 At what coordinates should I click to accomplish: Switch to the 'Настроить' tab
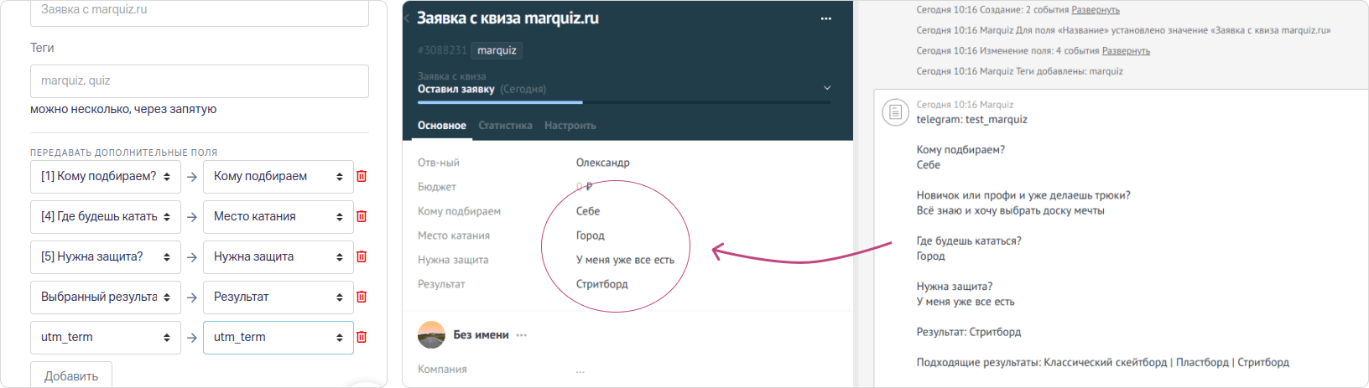[x=570, y=126]
